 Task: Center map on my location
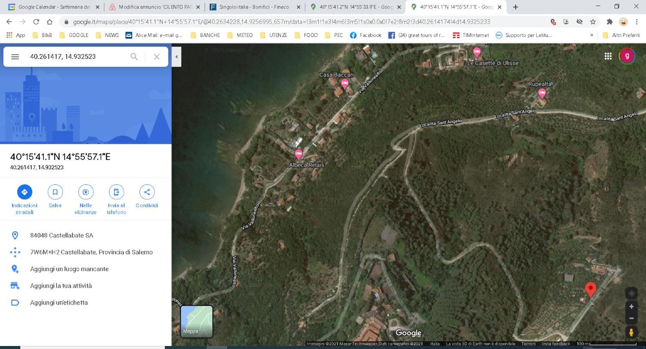click(x=631, y=293)
